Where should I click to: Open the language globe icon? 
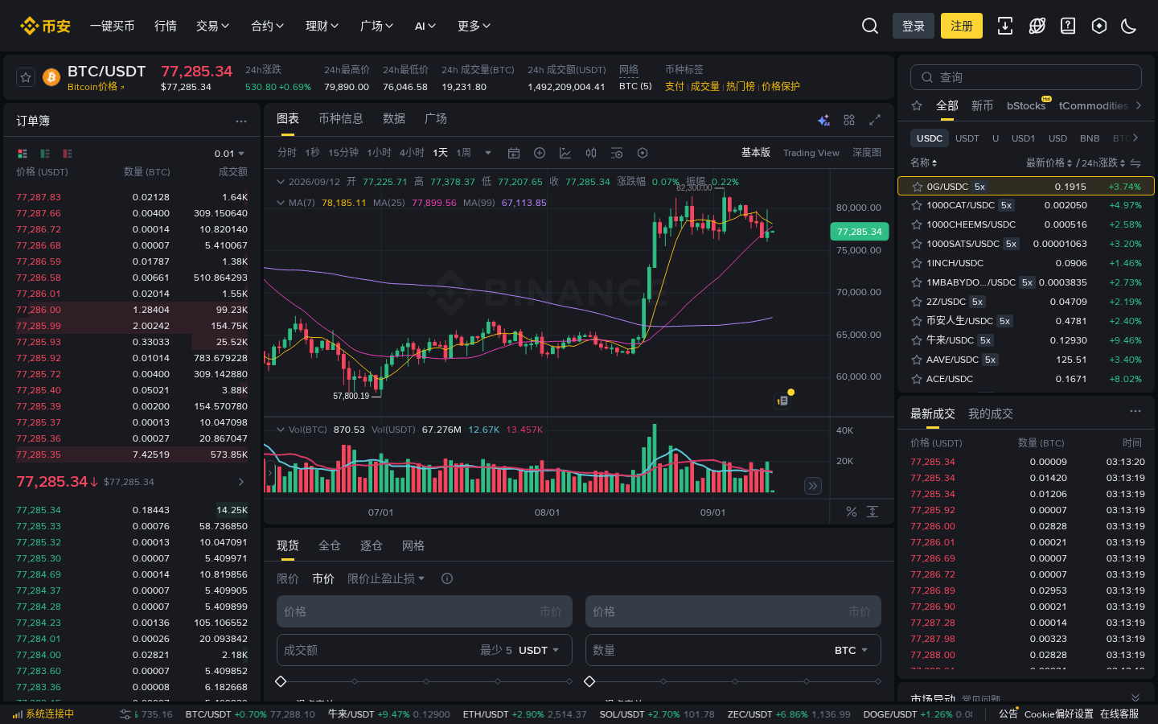click(x=1037, y=26)
